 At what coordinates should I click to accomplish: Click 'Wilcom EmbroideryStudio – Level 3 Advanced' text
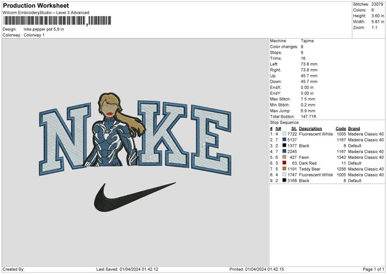coord(46,13)
